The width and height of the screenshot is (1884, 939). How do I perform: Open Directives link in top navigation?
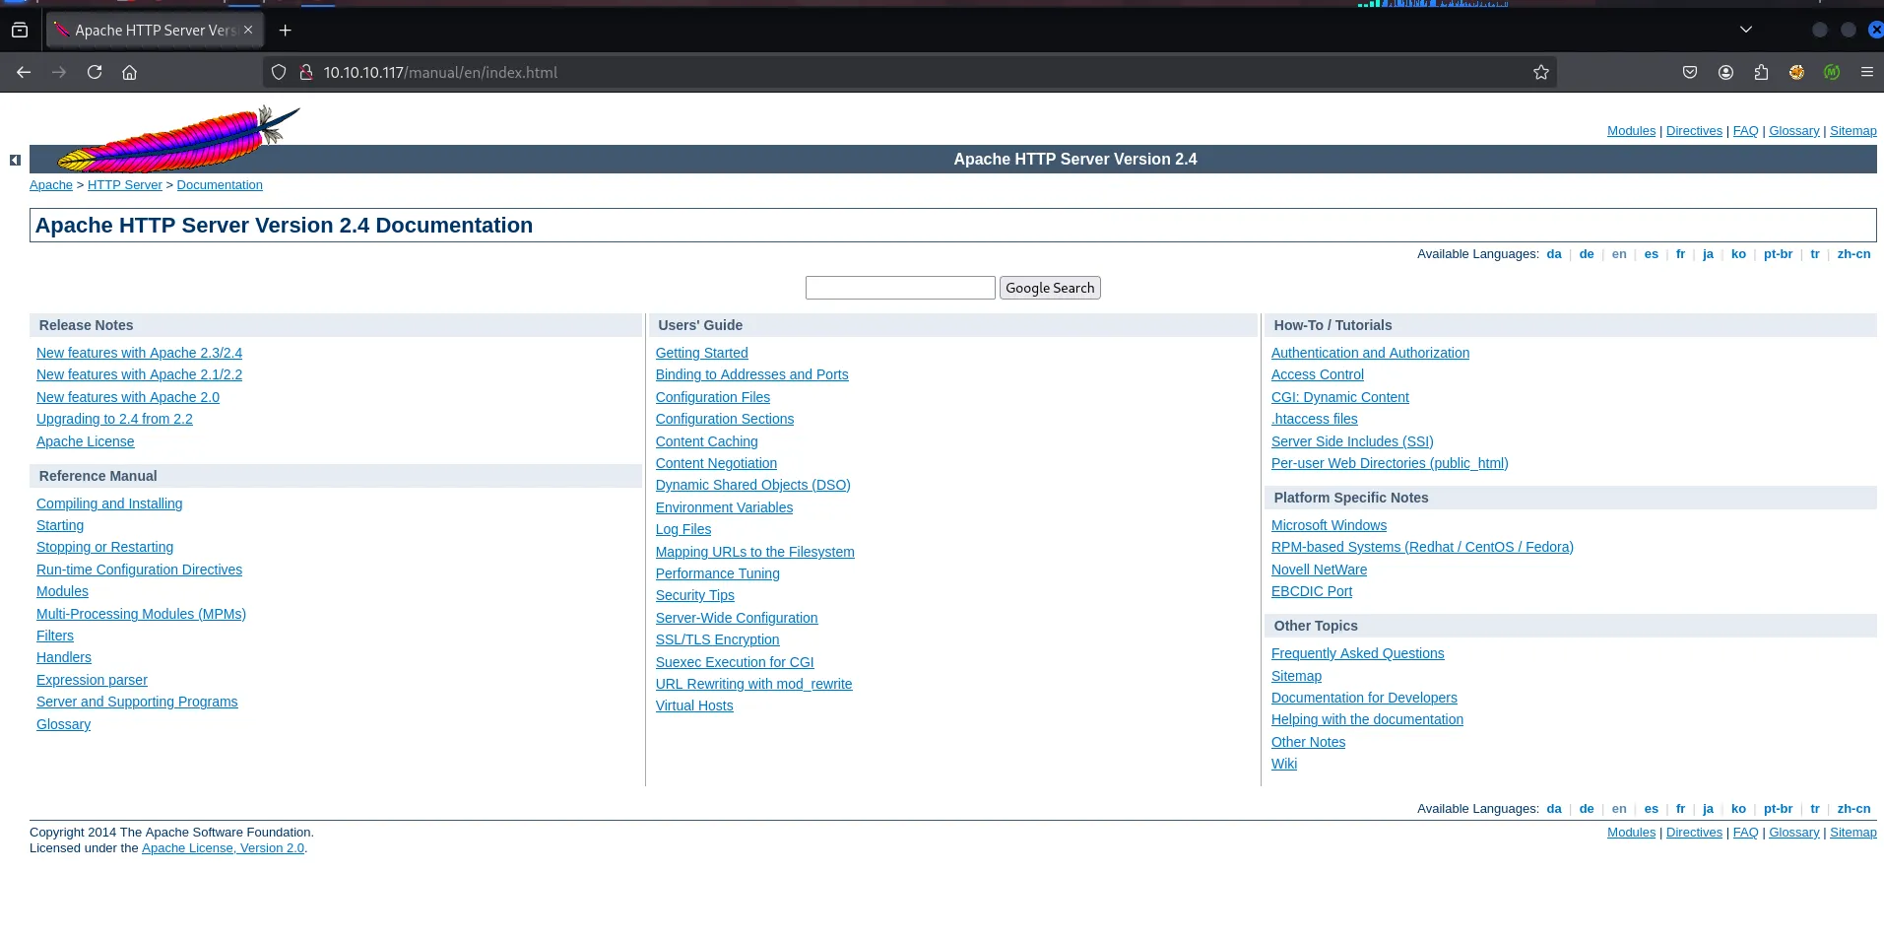[x=1694, y=131]
